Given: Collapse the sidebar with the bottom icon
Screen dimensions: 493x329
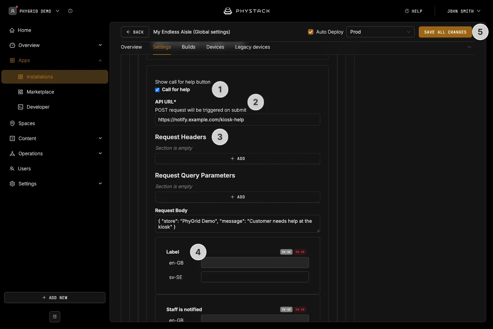Looking at the screenshot, I should coord(55,317).
